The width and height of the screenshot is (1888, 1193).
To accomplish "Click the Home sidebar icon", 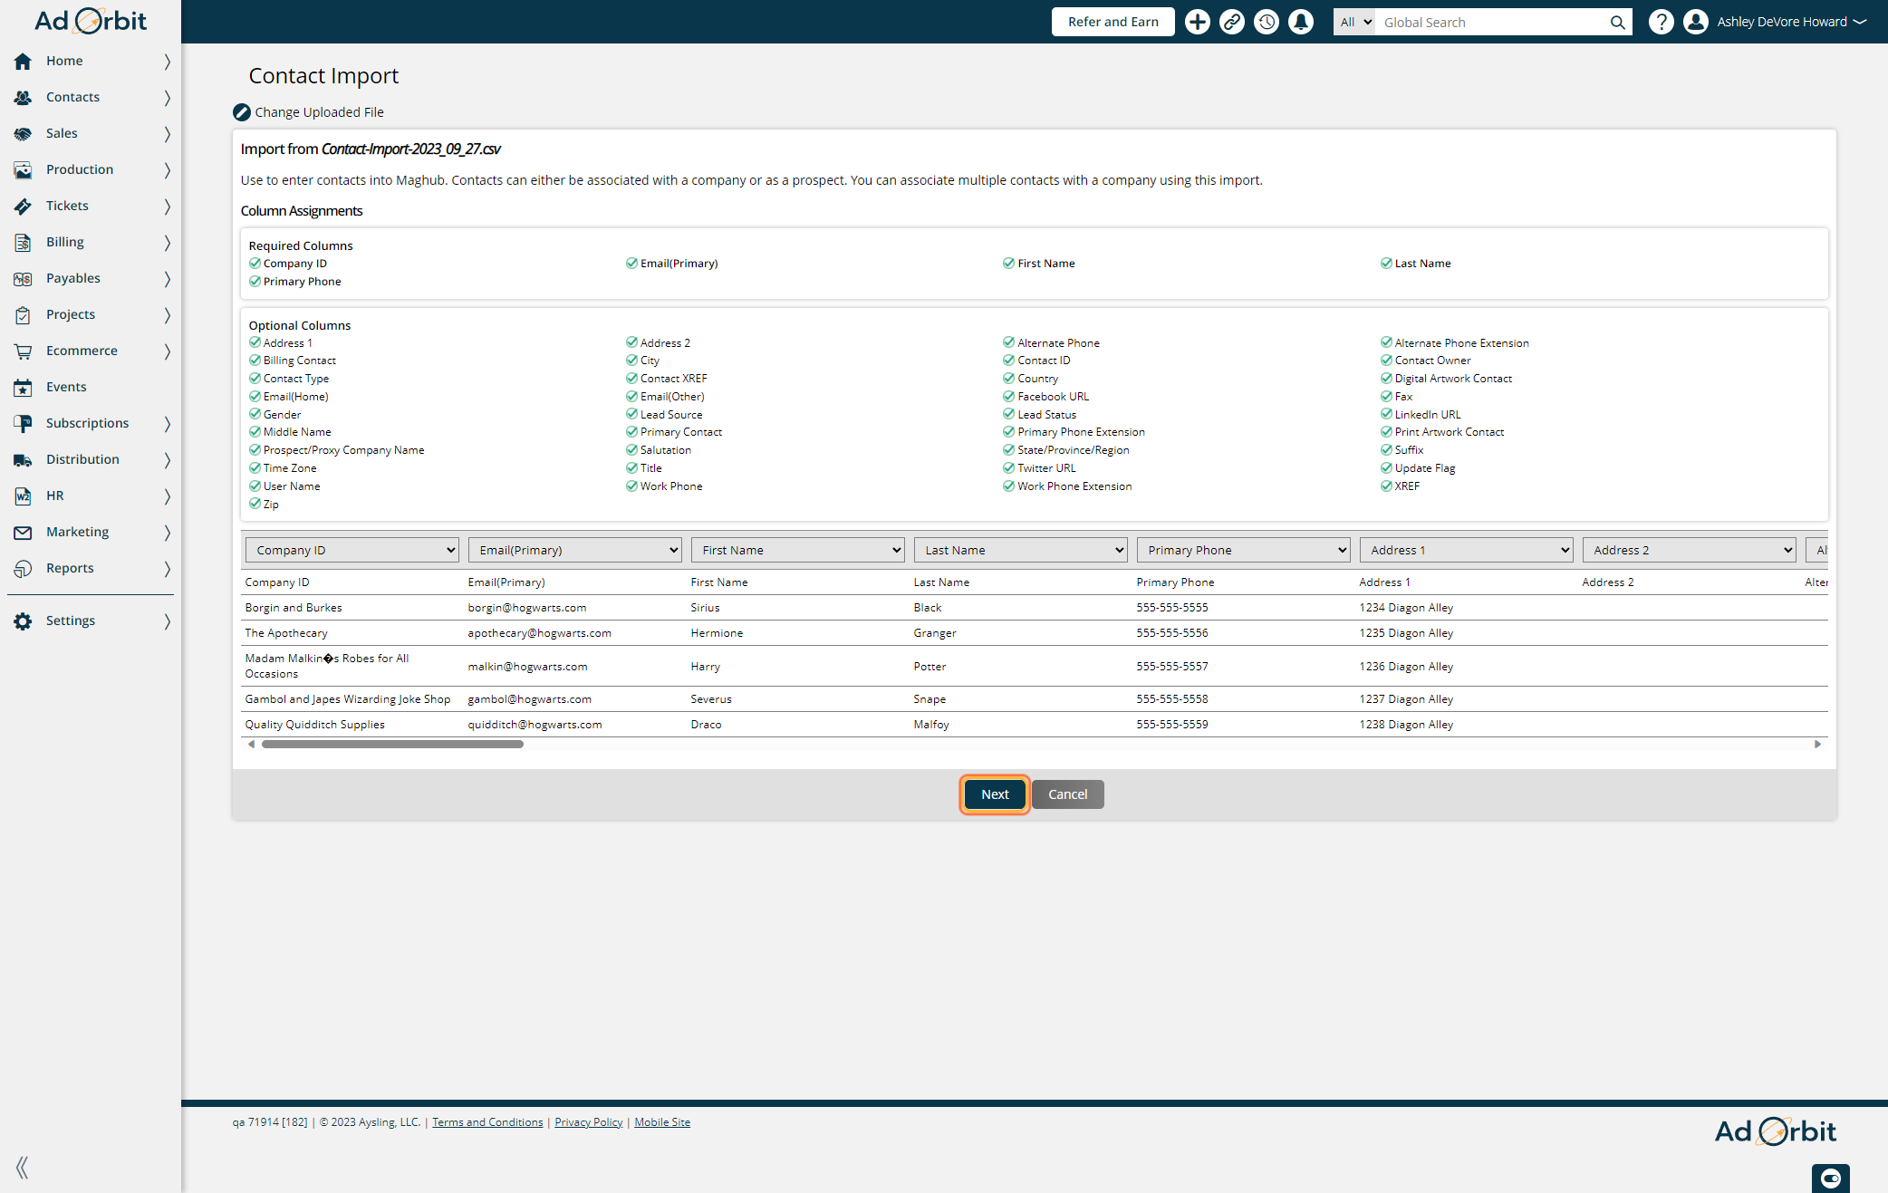I will pyautogui.click(x=23, y=62).
